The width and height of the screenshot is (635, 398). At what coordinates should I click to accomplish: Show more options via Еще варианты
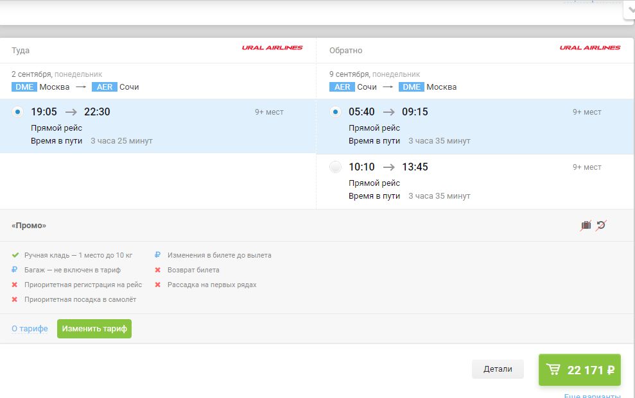point(592,395)
